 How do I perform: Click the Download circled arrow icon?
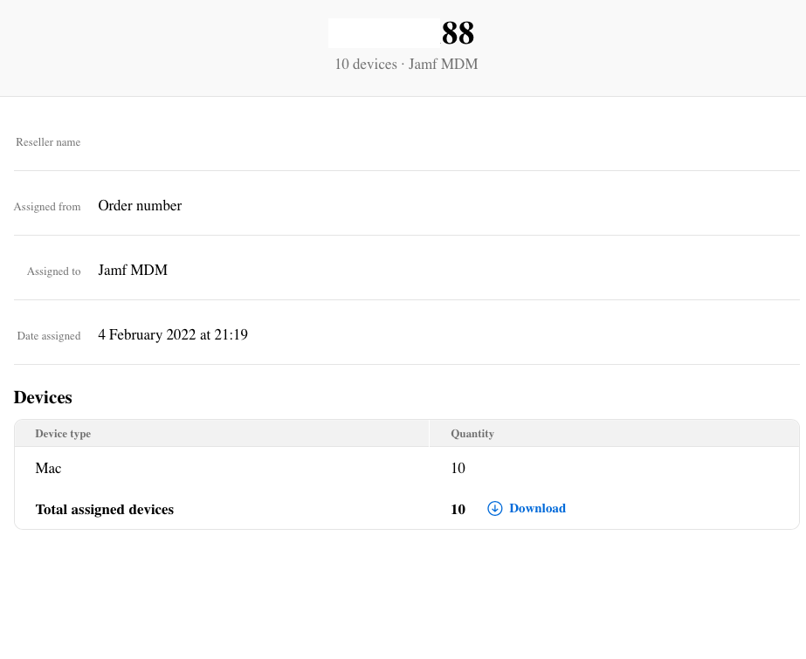494,509
